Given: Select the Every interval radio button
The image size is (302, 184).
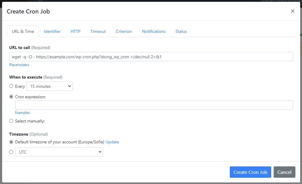Looking at the screenshot, I should tap(11, 86).
